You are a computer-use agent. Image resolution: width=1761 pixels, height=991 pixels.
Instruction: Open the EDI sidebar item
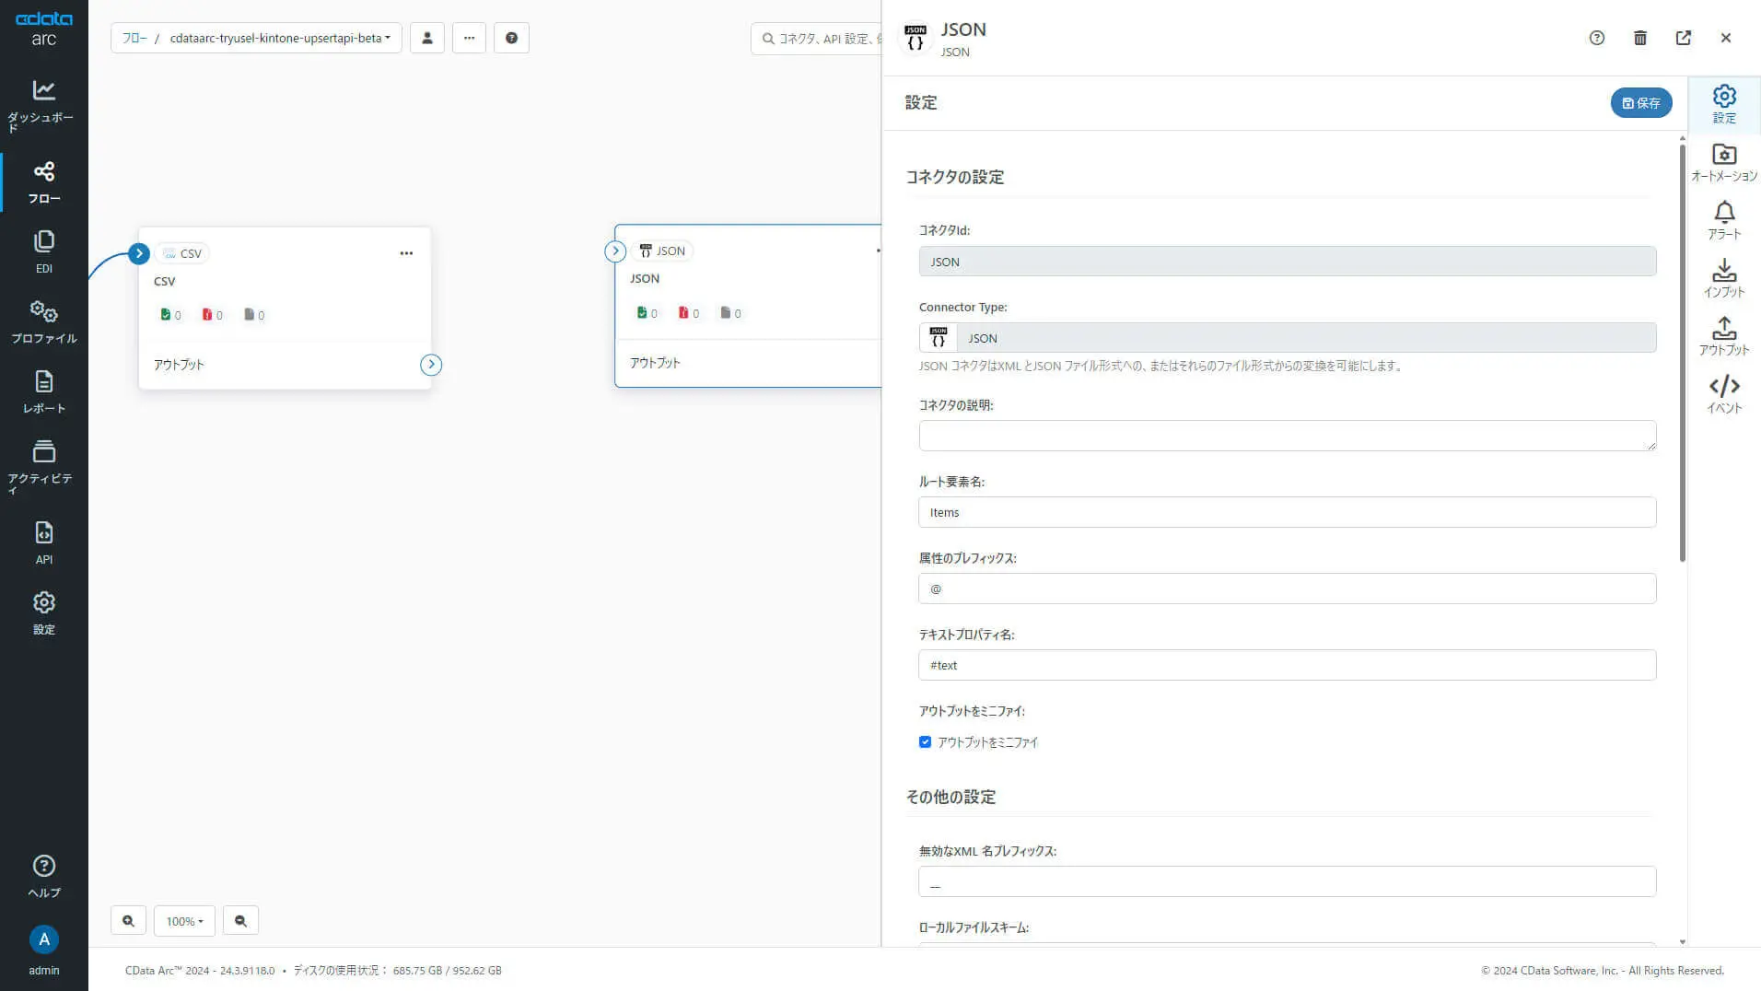click(x=43, y=252)
